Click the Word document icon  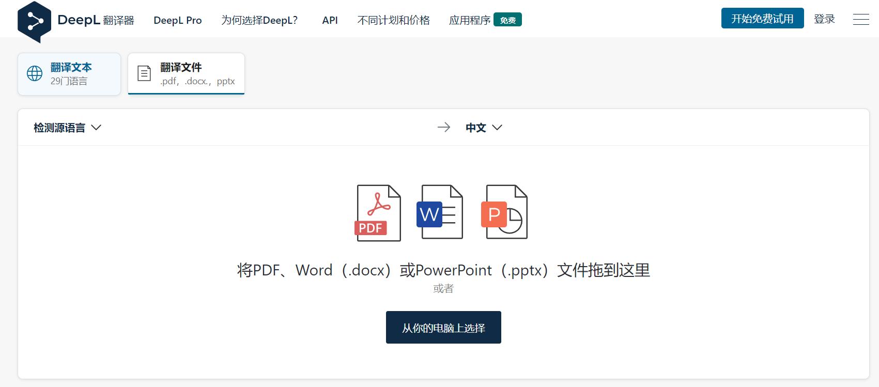(439, 212)
